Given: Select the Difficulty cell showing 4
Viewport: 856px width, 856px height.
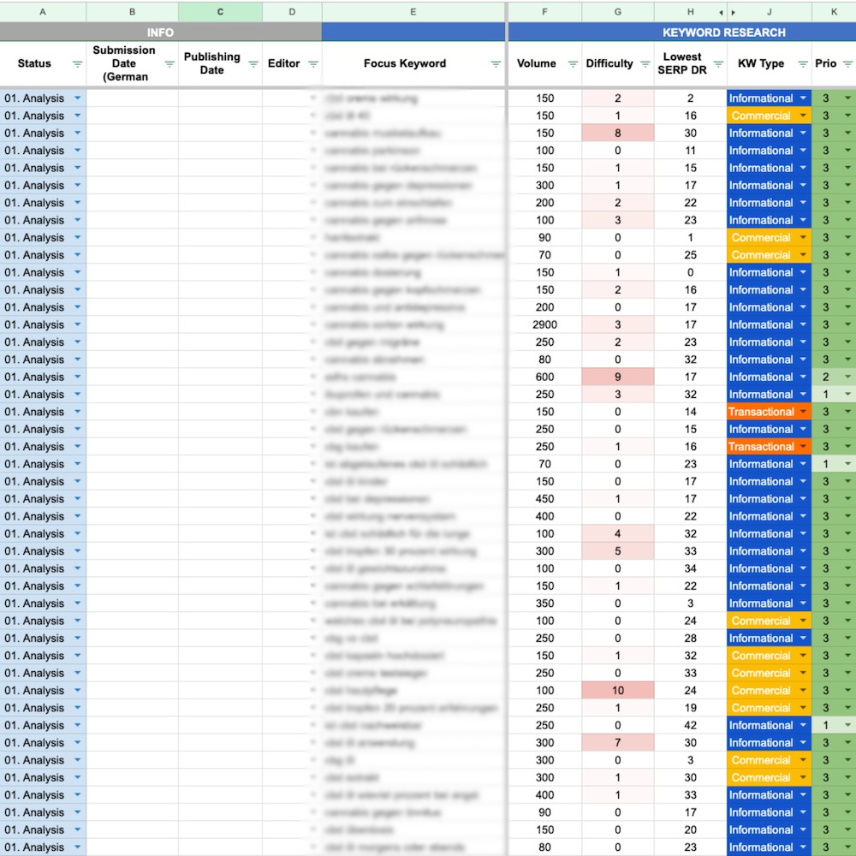Looking at the screenshot, I should (617, 533).
